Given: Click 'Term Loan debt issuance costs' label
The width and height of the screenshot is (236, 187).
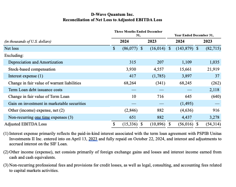Looking at the screenshot, I should (35, 90).
